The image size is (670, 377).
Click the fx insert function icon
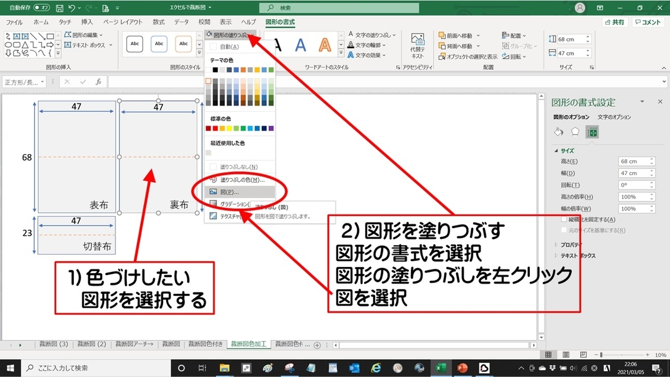[x=98, y=82]
